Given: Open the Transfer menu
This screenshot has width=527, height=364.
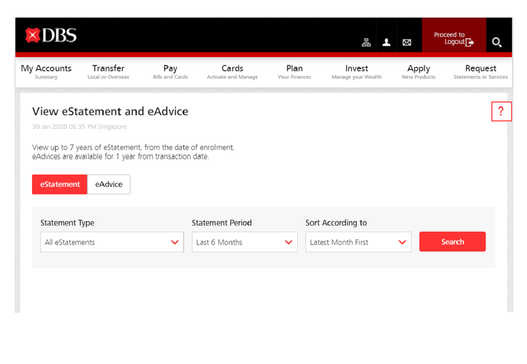Looking at the screenshot, I should click(x=108, y=71).
